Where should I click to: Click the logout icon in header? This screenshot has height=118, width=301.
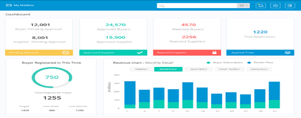click(290, 6)
